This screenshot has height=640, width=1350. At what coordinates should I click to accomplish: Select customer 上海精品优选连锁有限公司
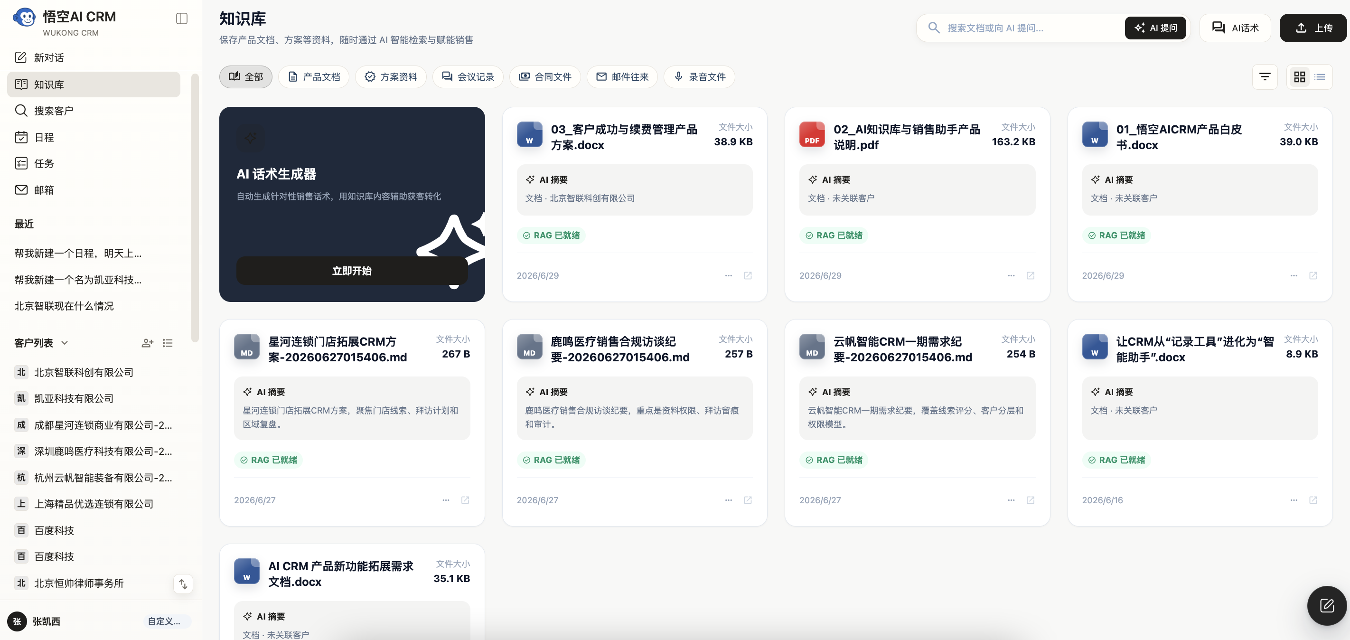tap(94, 504)
